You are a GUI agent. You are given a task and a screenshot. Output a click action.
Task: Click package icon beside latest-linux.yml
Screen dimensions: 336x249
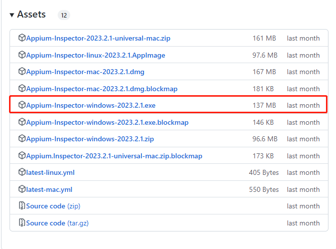click(22, 172)
